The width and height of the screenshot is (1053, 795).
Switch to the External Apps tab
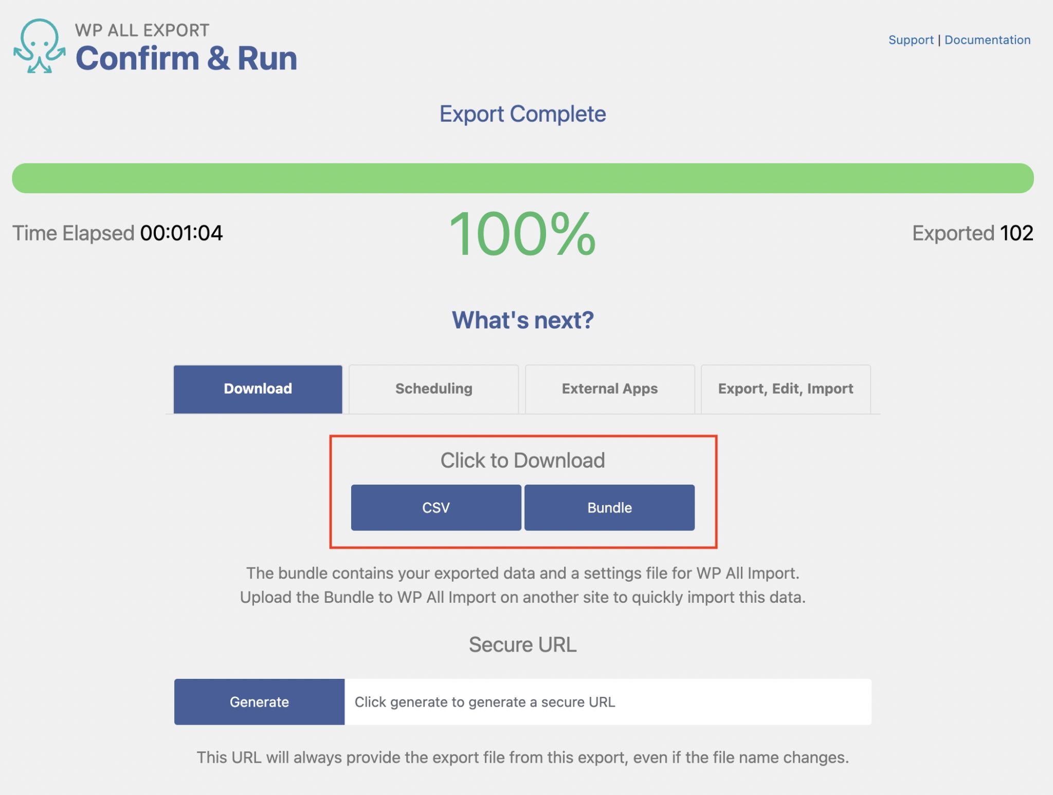click(610, 389)
